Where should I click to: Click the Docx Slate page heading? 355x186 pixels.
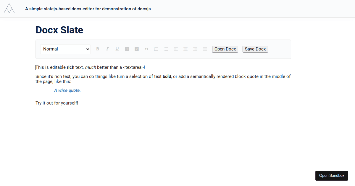click(59, 30)
